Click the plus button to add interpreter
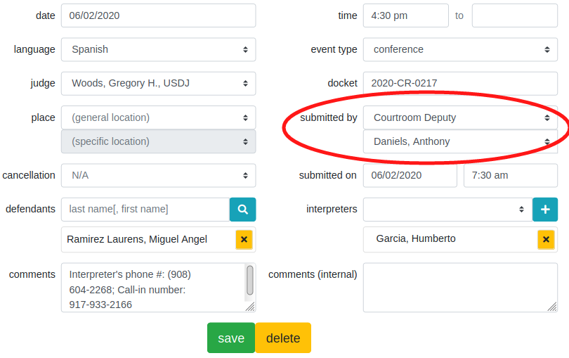 pyautogui.click(x=545, y=210)
